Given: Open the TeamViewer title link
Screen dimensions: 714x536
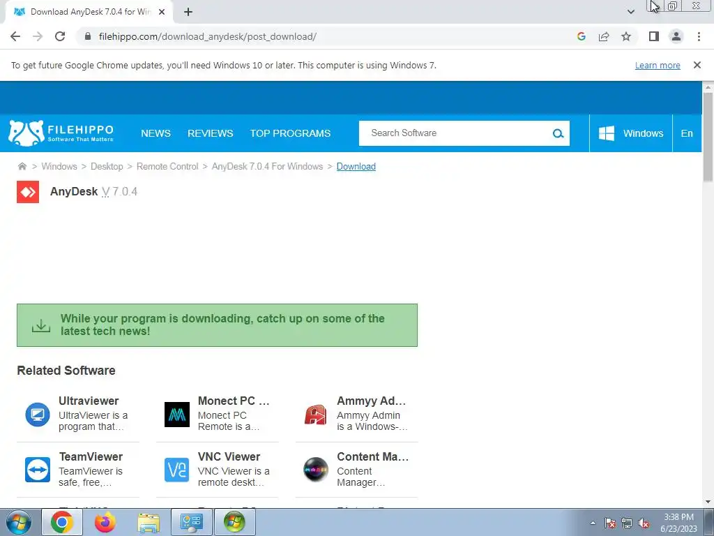Looking at the screenshot, I should (x=91, y=456).
